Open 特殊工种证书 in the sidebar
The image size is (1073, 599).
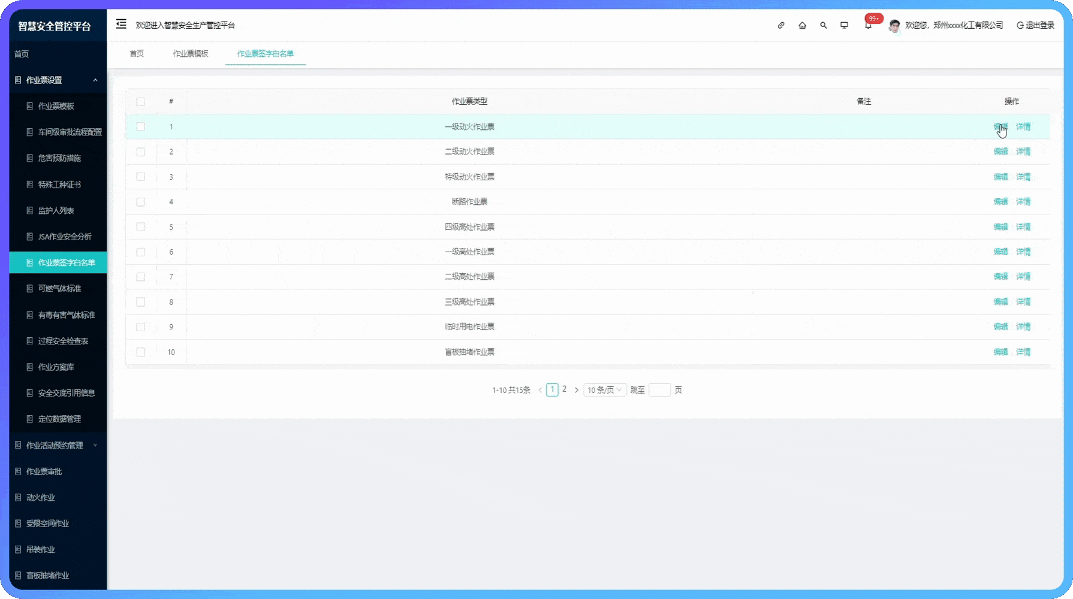coord(59,184)
